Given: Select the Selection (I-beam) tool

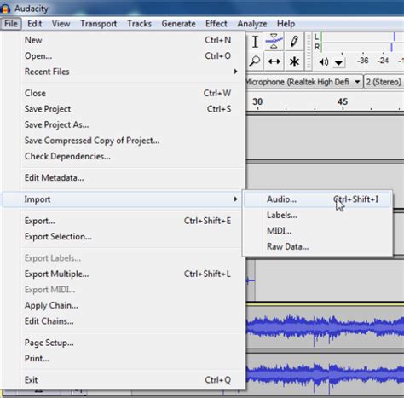Looking at the screenshot, I should tap(255, 42).
